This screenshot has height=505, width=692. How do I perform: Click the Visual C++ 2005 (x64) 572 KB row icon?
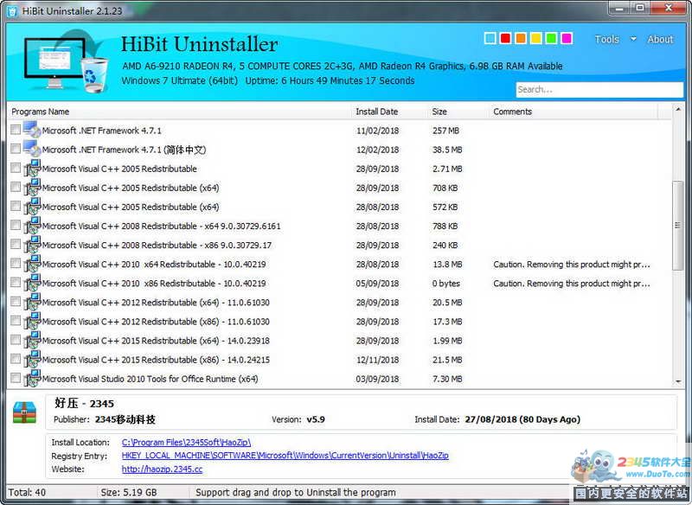[x=32, y=206]
